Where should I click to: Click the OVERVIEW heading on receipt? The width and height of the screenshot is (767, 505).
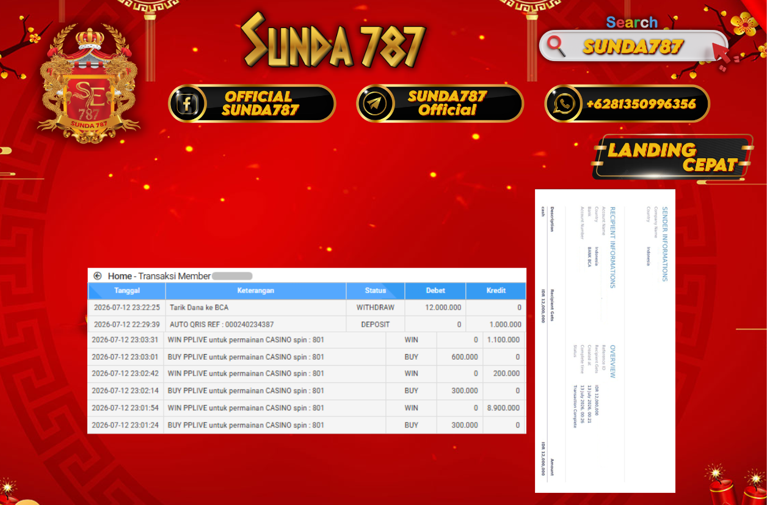[x=612, y=361]
